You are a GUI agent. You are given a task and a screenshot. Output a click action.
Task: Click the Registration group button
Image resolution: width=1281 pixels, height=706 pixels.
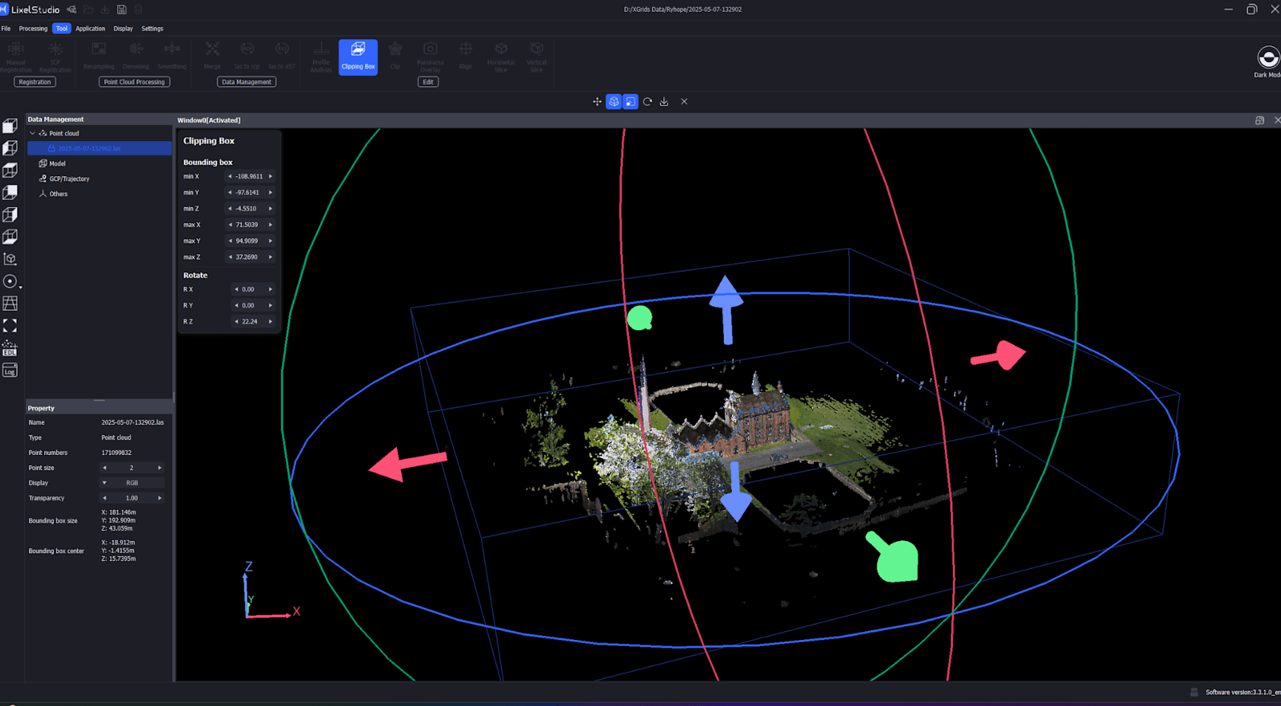click(35, 82)
